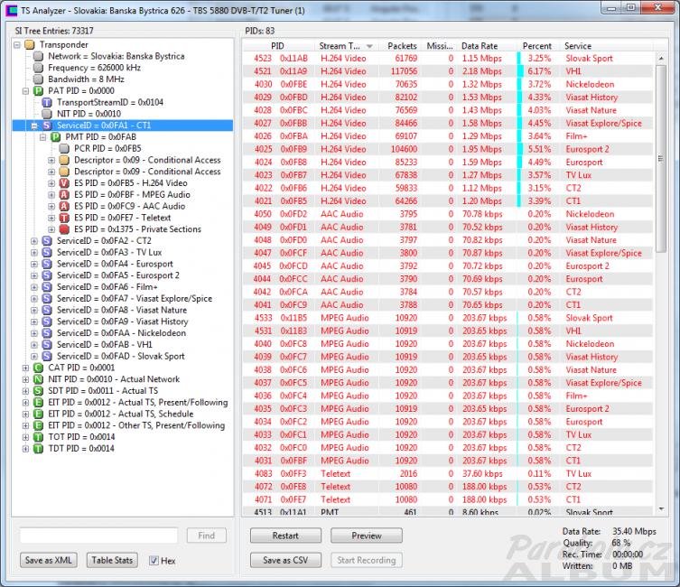Click the SDT PID Actual TS icon

click(x=38, y=391)
